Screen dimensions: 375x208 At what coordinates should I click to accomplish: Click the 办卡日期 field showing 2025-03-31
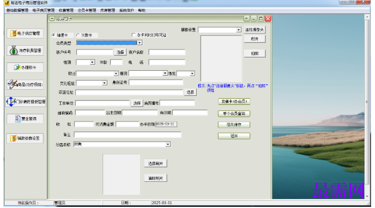(x=166, y=124)
